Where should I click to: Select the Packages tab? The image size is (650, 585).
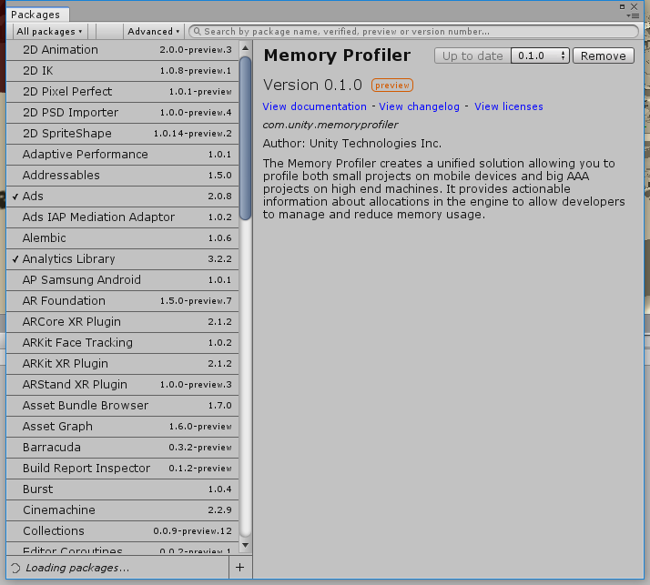pyautogui.click(x=37, y=15)
